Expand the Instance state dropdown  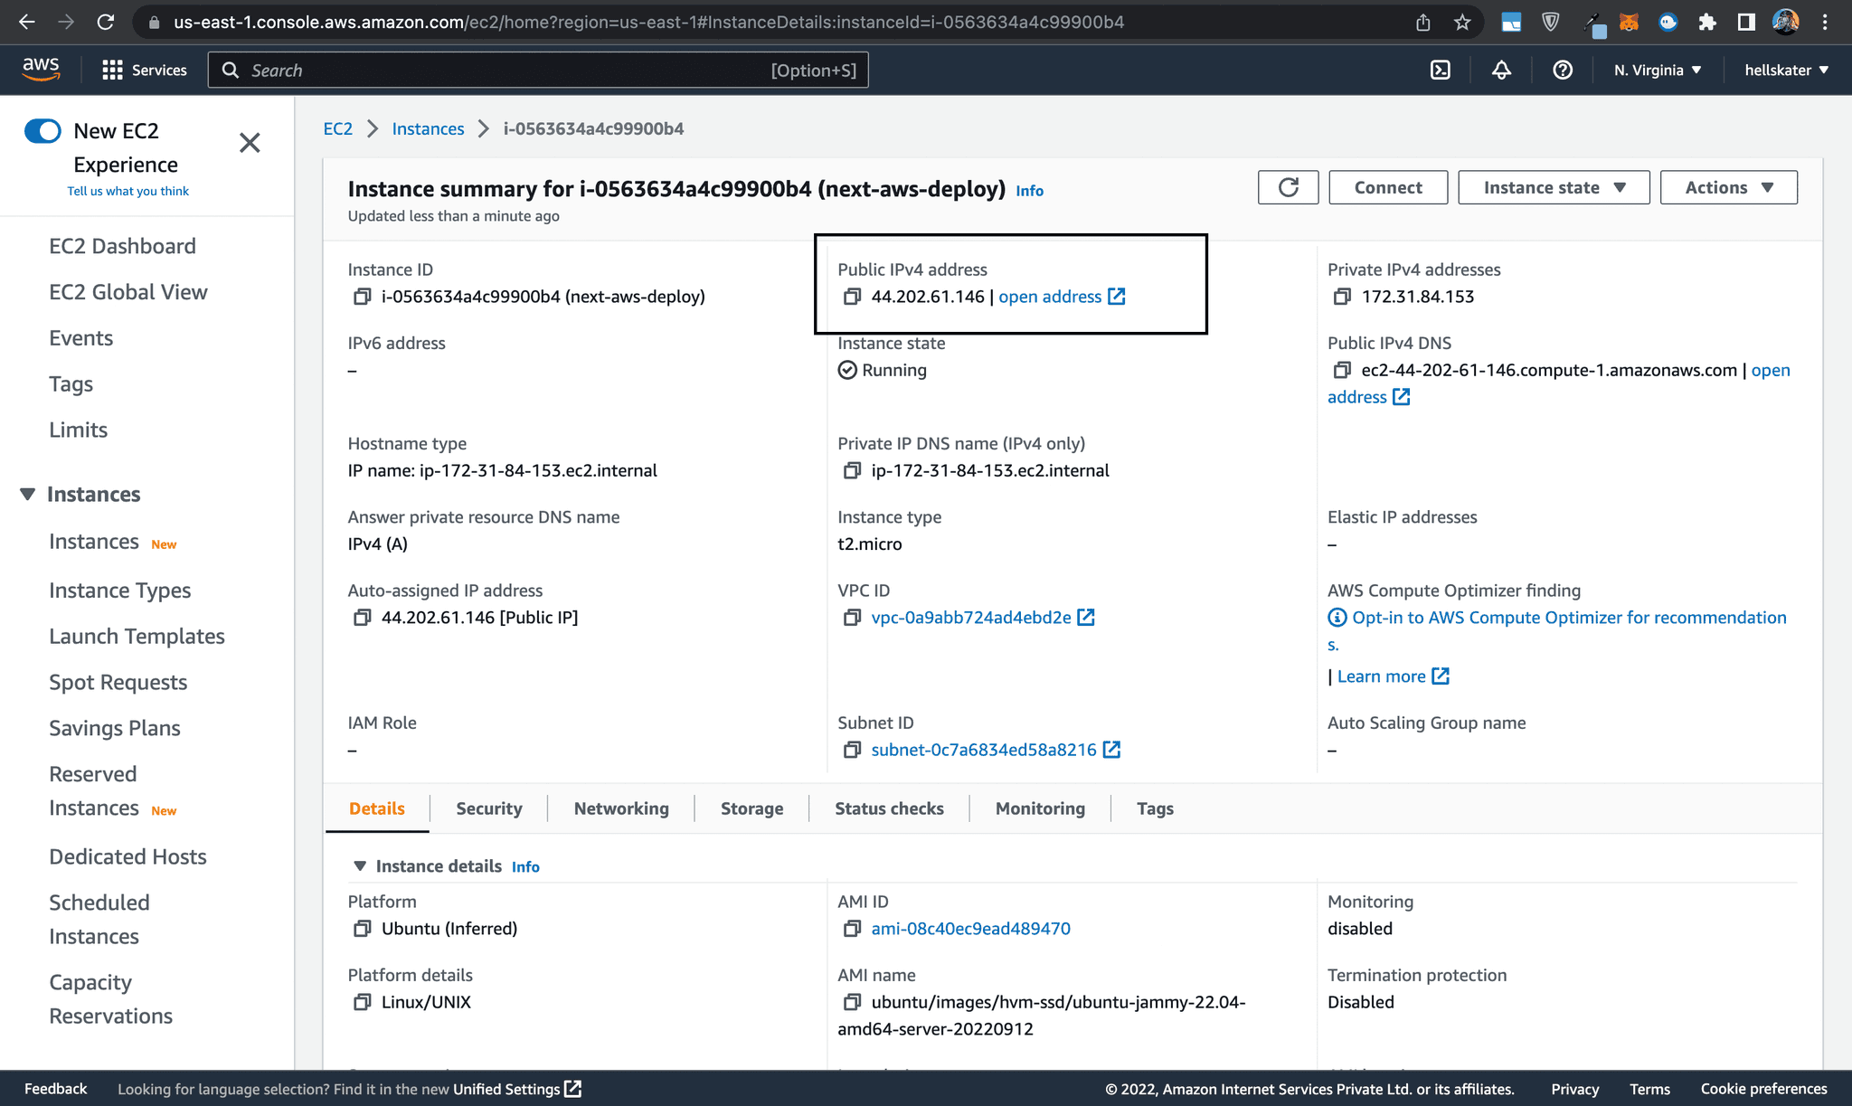click(1553, 187)
